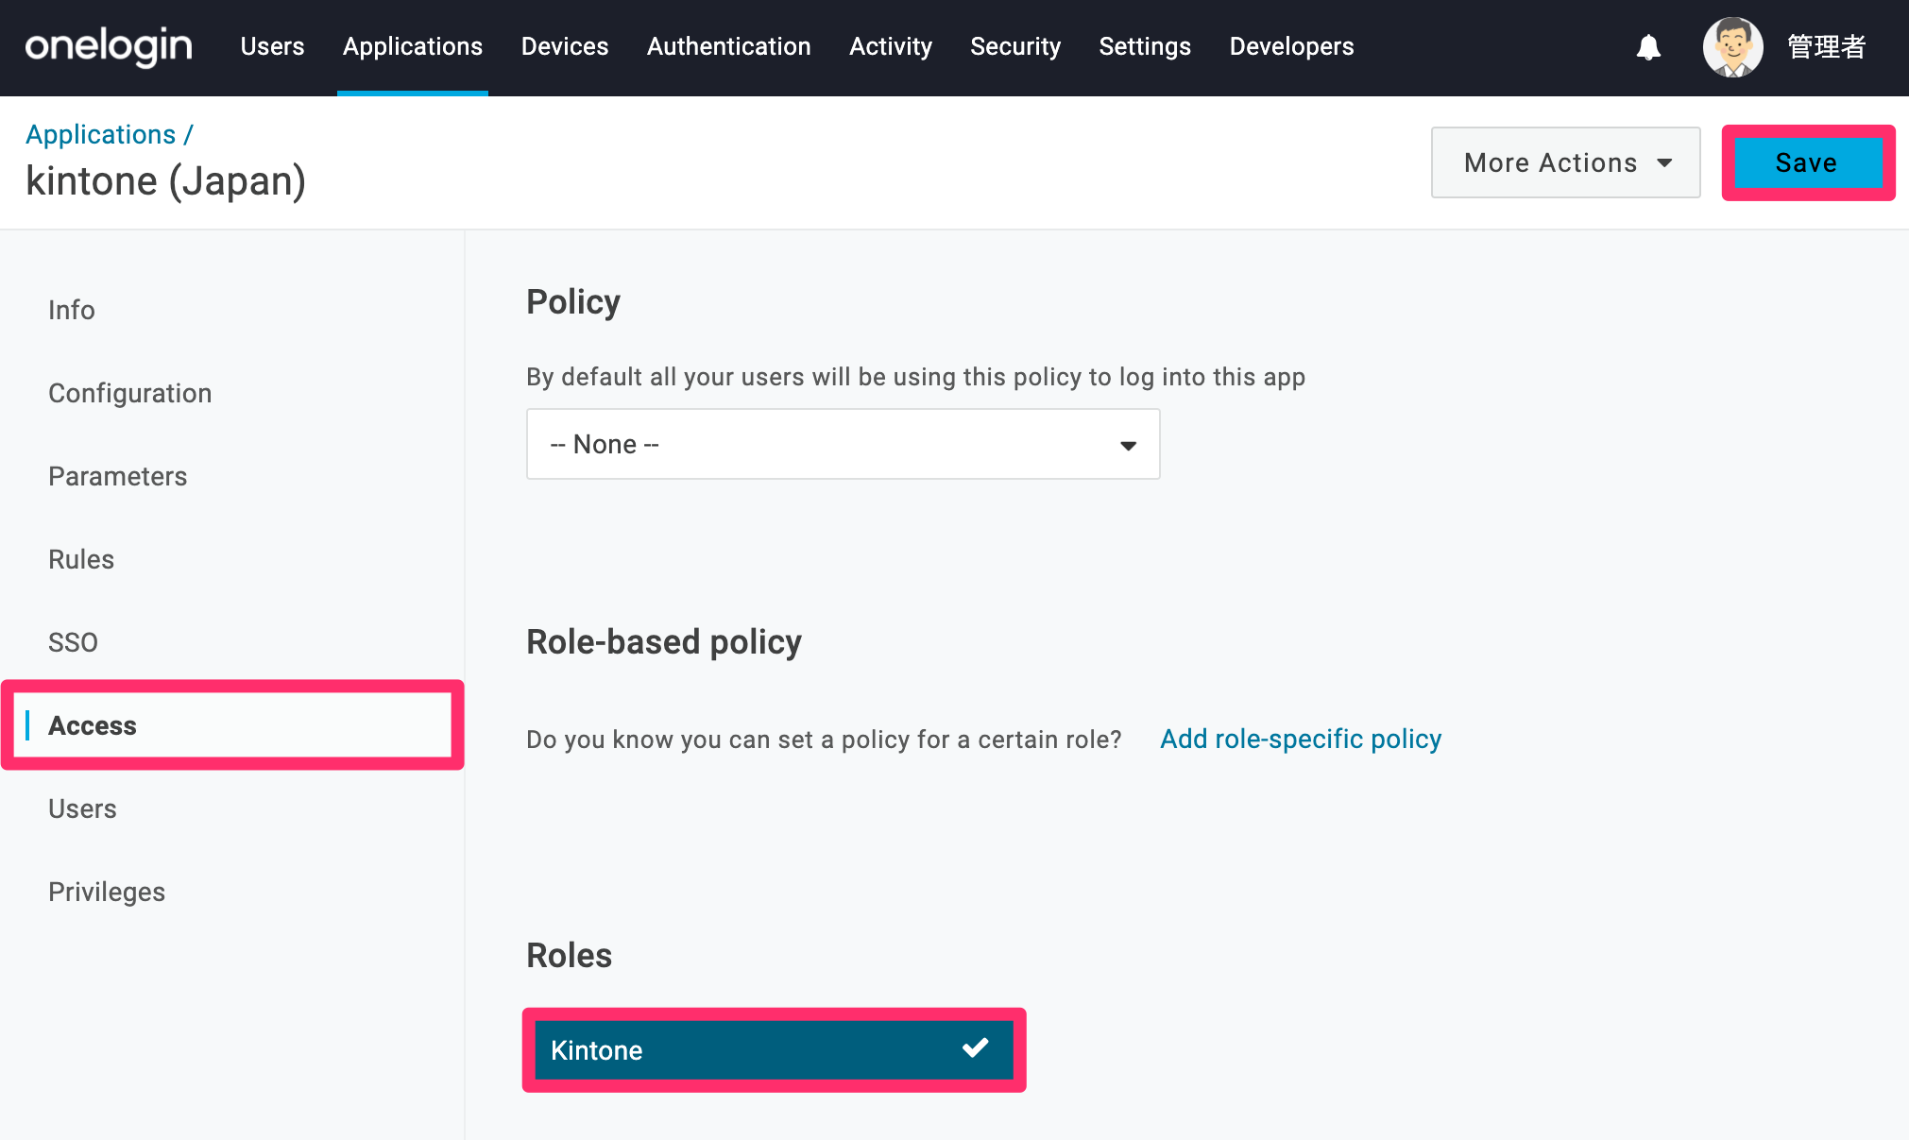Screen dimensions: 1909x1140
Task: Click the Policy section heading
Action: coord(573,302)
